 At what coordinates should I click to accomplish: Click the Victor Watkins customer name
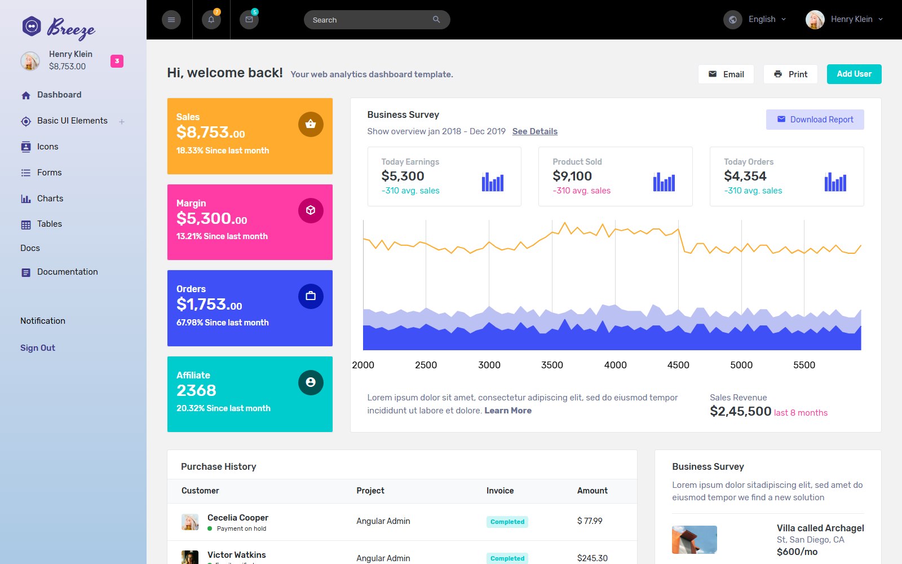tap(237, 555)
